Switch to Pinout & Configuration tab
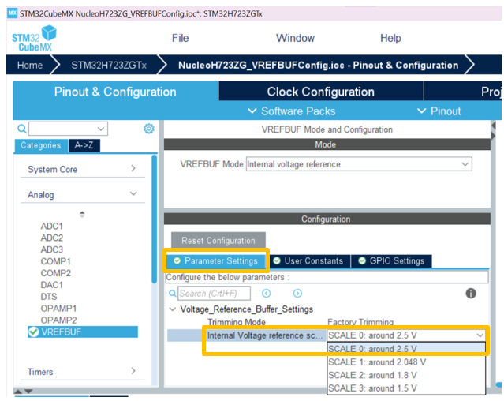 [115, 92]
